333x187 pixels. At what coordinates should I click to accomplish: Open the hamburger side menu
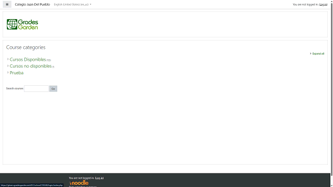point(7,4)
